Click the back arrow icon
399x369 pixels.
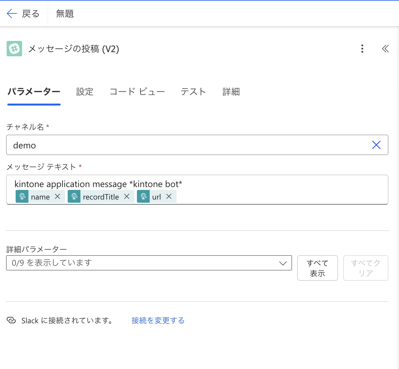point(12,13)
